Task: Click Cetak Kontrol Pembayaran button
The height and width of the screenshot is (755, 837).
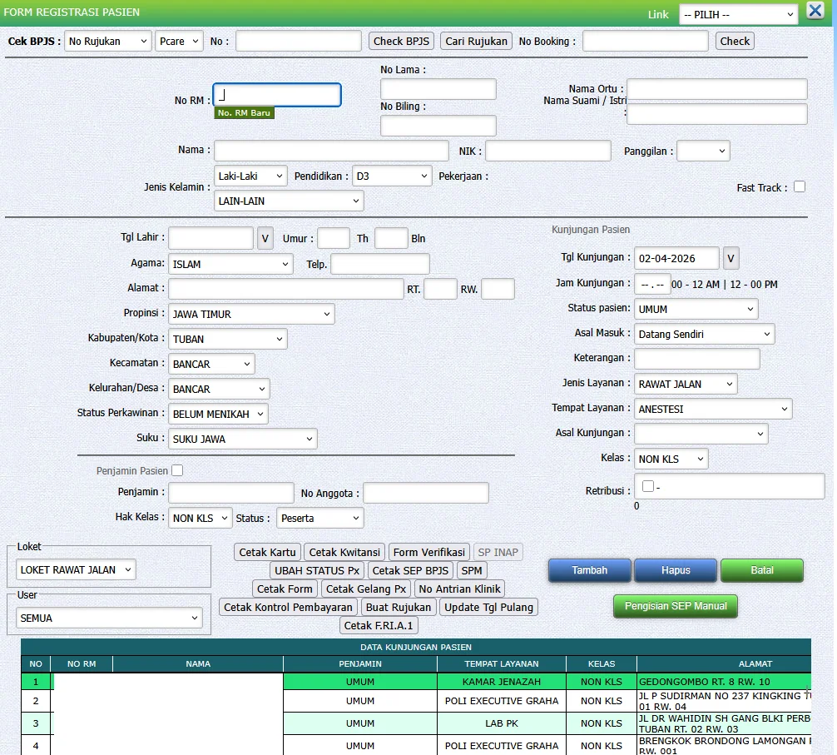Action: click(x=288, y=607)
